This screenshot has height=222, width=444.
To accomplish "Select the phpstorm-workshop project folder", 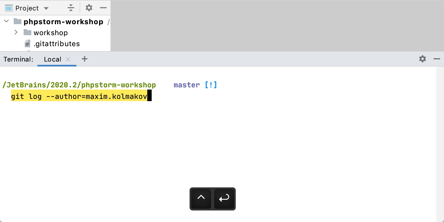I will 63,21.
